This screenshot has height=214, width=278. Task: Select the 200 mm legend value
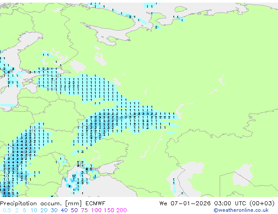click(x=121, y=211)
